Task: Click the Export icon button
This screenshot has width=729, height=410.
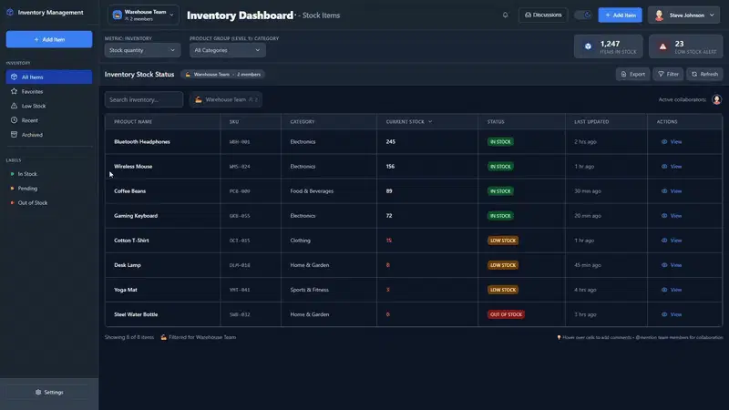Action: tap(632, 74)
